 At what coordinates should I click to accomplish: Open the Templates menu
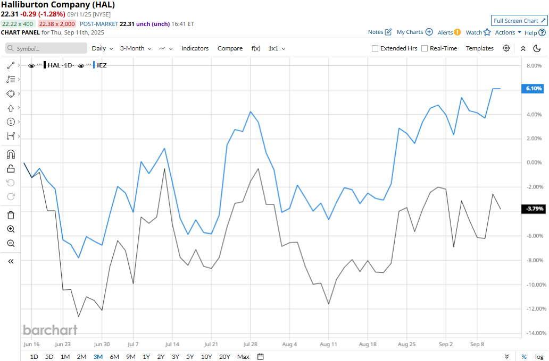[x=480, y=48]
